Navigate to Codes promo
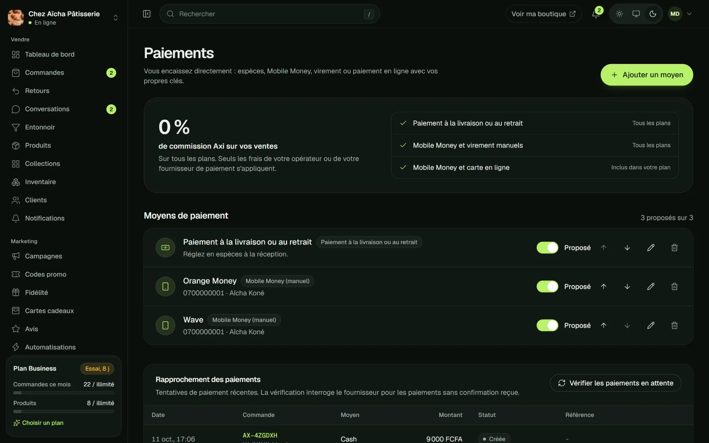This screenshot has width=709, height=443. pos(63,274)
